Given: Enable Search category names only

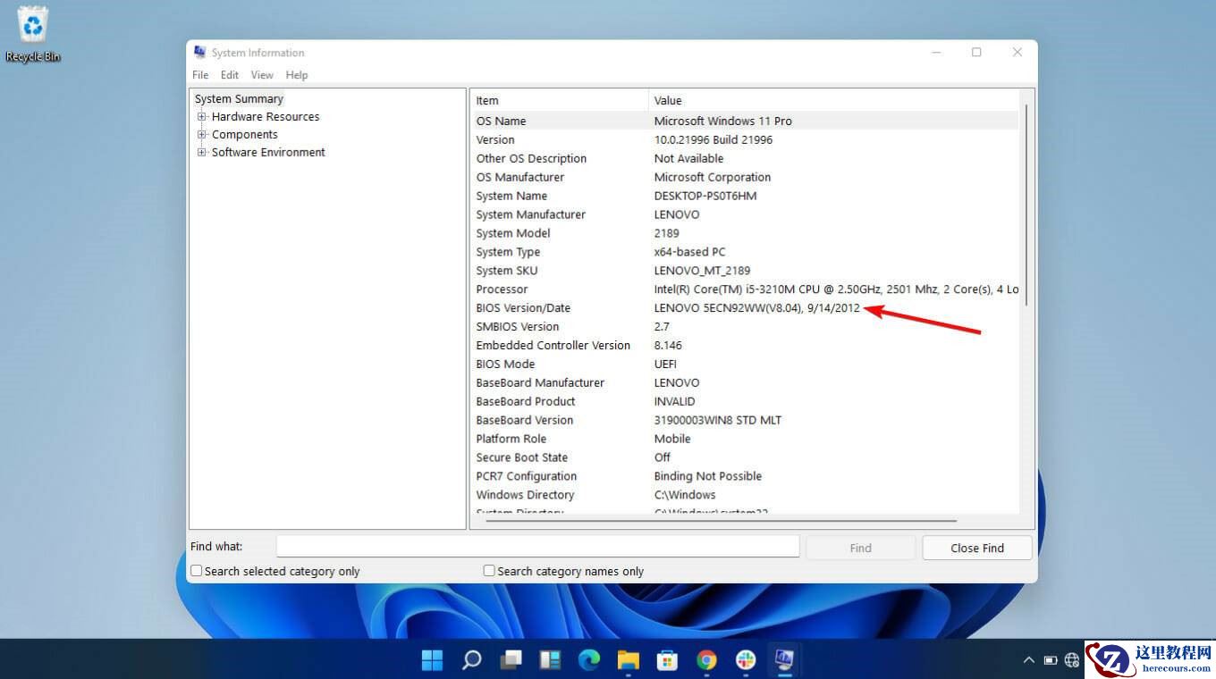Looking at the screenshot, I should (489, 570).
